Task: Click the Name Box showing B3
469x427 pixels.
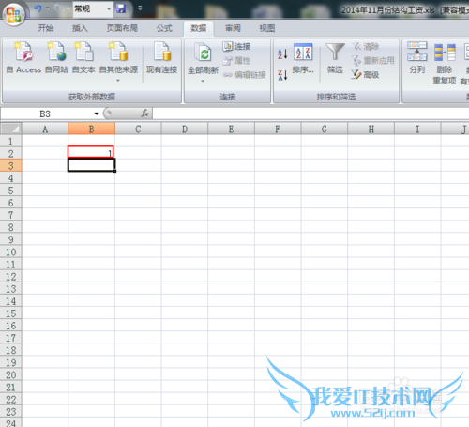Action: [46, 114]
